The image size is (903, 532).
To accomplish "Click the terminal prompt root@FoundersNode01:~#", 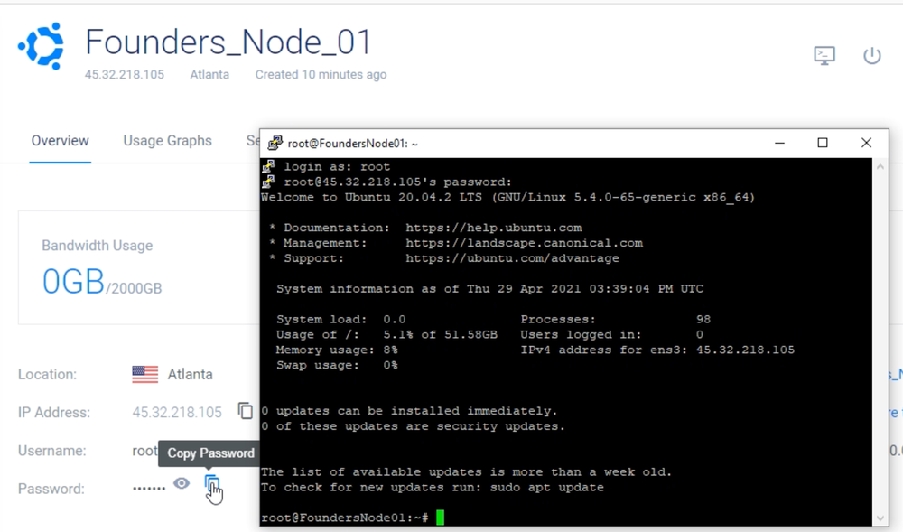I will [x=344, y=518].
